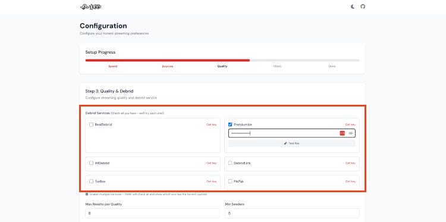Open the GitHub repository icon
The width and height of the screenshot is (446, 222).
[363, 7]
